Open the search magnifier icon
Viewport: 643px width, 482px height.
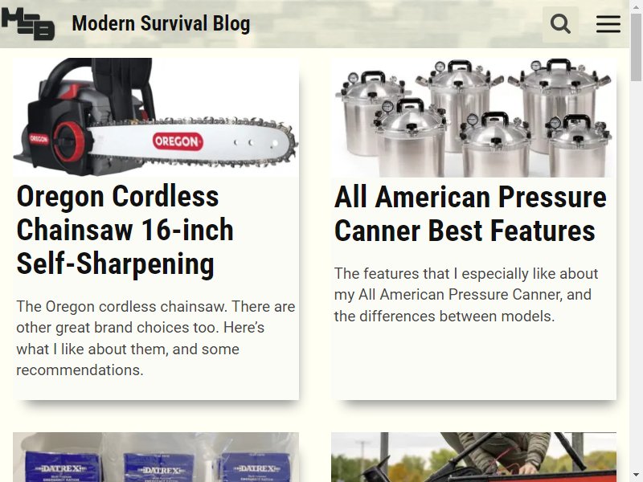pyautogui.click(x=560, y=24)
